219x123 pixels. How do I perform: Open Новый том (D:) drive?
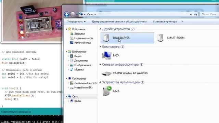click(x=83, y=87)
